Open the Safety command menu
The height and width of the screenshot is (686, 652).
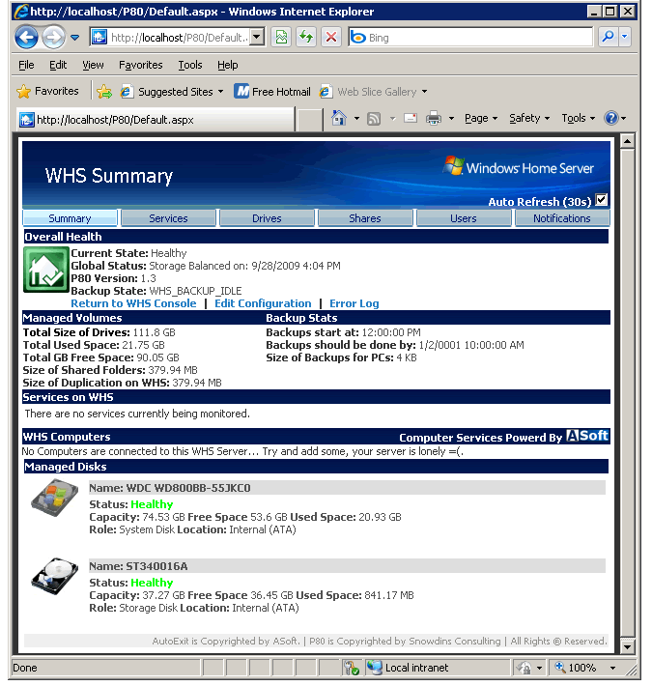pyautogui.click(x=529, y=118)
